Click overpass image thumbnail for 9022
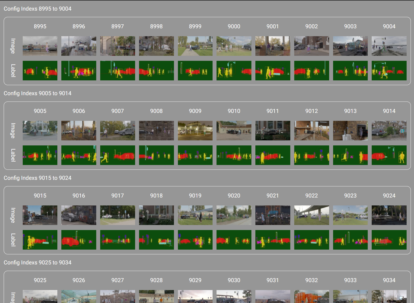The width and height of the screenshot is (414, 303). coord(312,215)
